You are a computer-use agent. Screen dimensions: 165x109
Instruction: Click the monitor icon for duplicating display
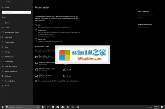pos(37,63)
